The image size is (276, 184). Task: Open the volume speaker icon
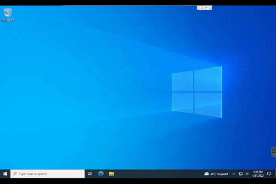[247, 174]
